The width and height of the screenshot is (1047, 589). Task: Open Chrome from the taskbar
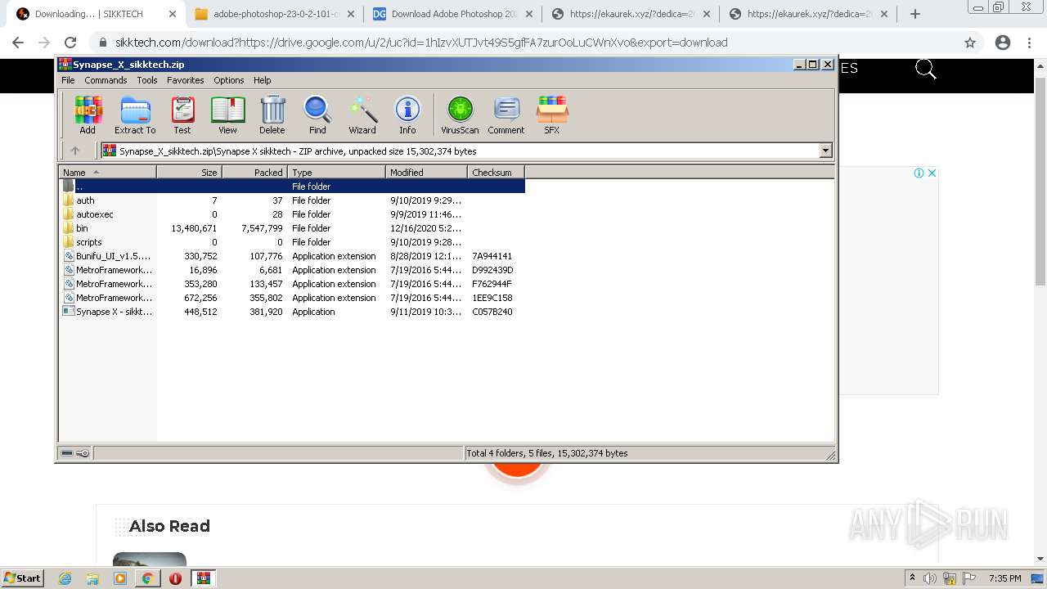pos(147,578)
